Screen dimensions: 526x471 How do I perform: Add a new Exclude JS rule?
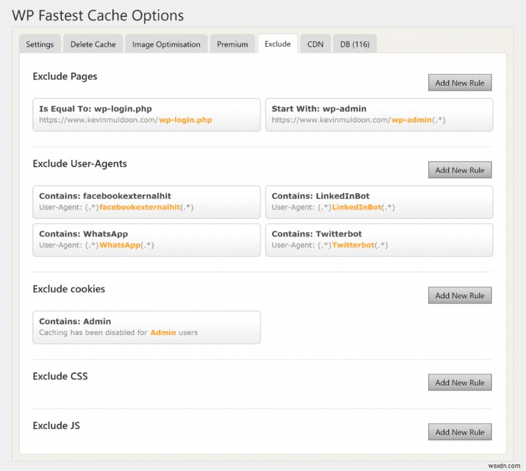point(460,432)
